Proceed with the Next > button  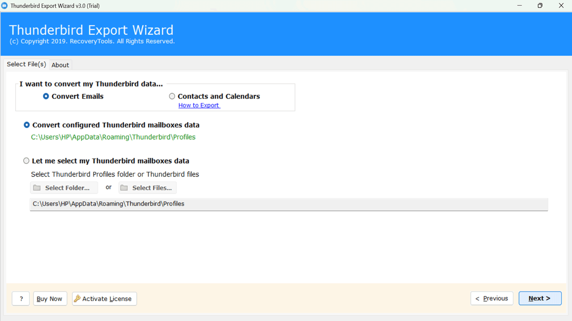540,299
